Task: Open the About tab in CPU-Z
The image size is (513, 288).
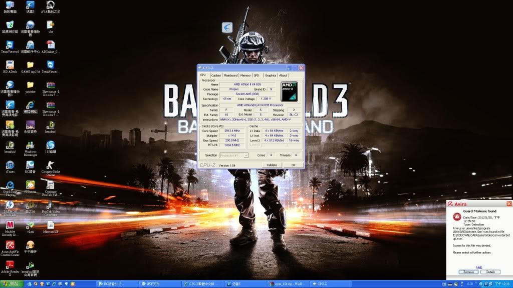Action: tap(283, 75)
